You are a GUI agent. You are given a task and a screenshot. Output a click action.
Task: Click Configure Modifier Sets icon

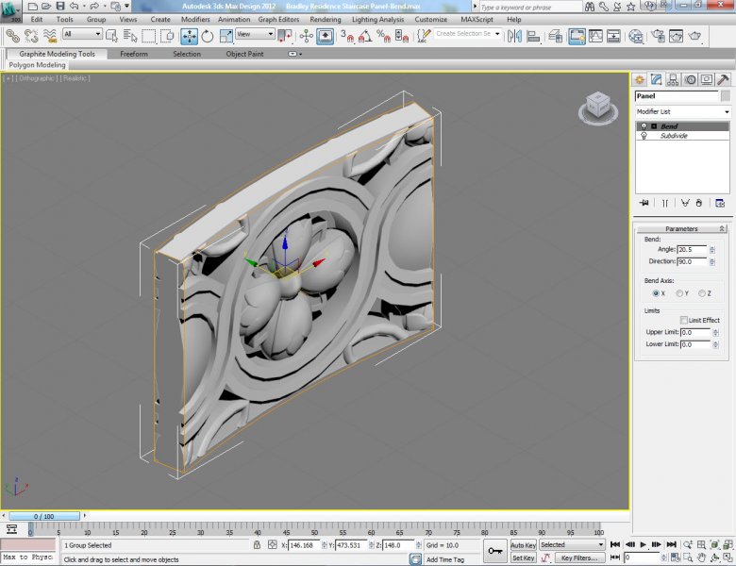pyautogui.click(x=720, y=203)
